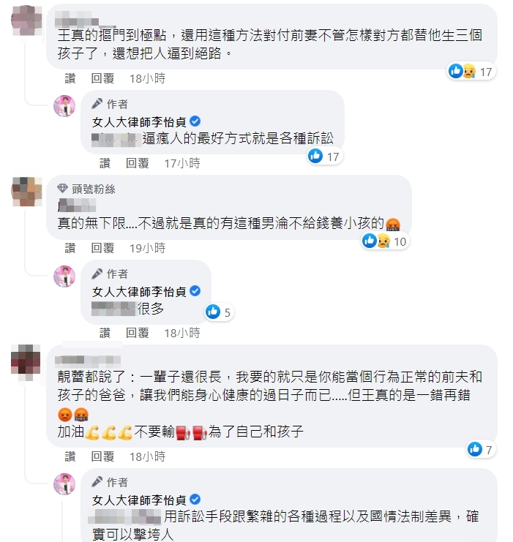Click the pencil 作者 badge on last reply
The height and width of the screenshot is (542, 513).
click(110, 481)
